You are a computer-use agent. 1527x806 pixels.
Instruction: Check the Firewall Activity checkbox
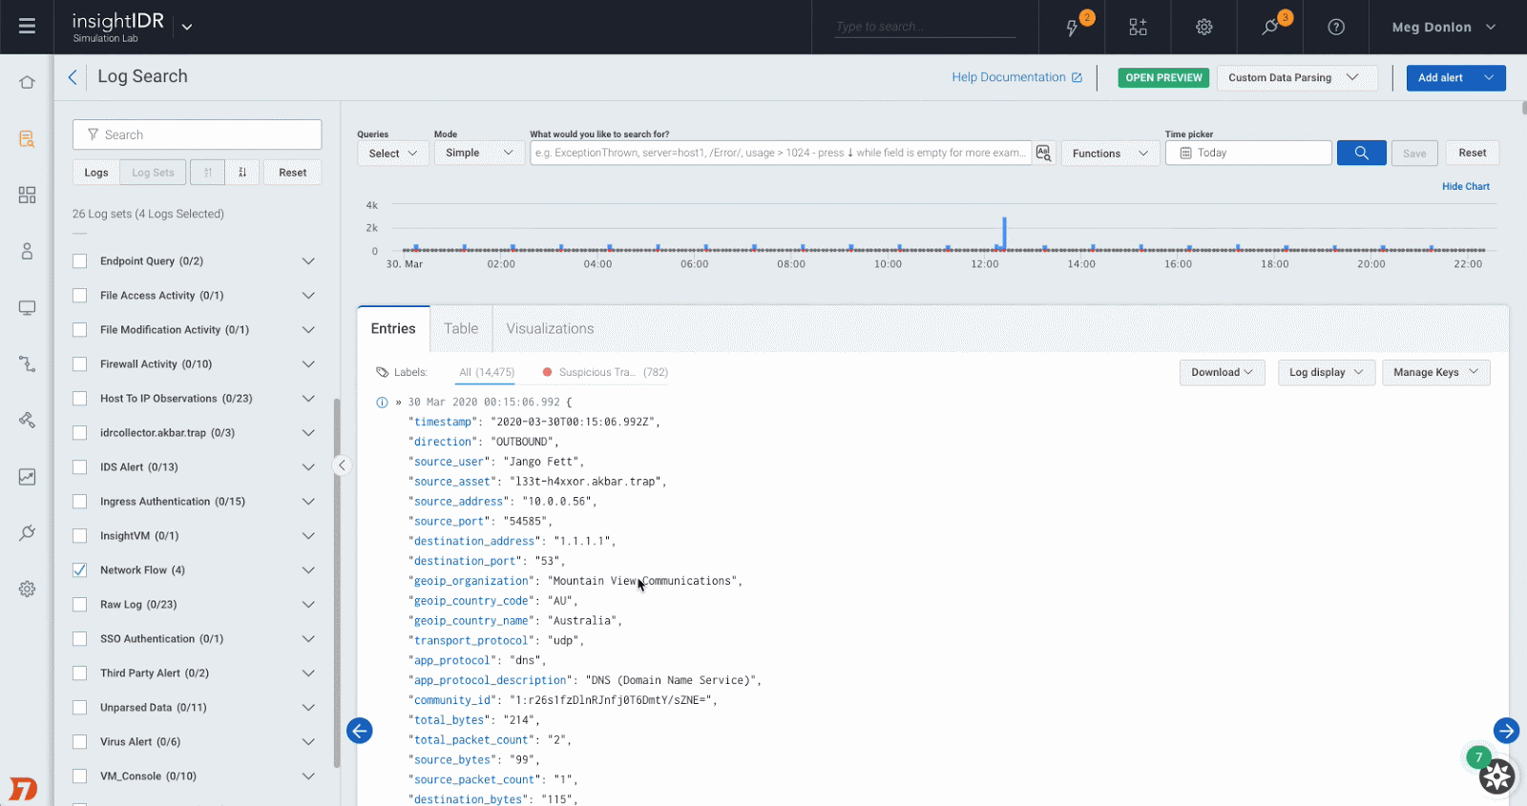80,364
